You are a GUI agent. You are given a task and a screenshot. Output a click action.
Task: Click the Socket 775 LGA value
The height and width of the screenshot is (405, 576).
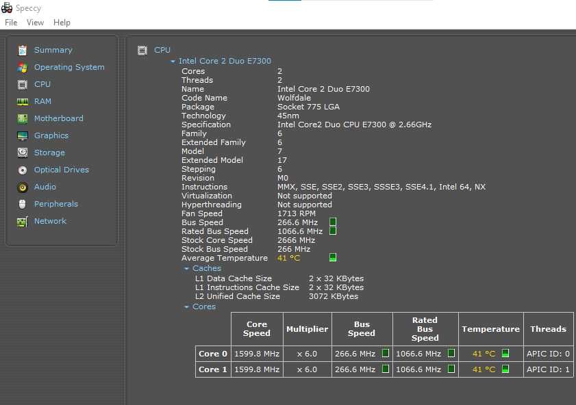(309, 107)
